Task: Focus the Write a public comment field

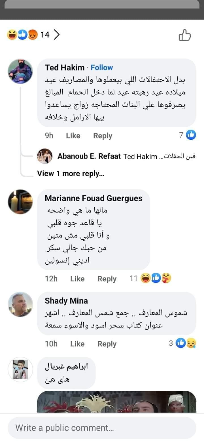Action: pos(102,428)
